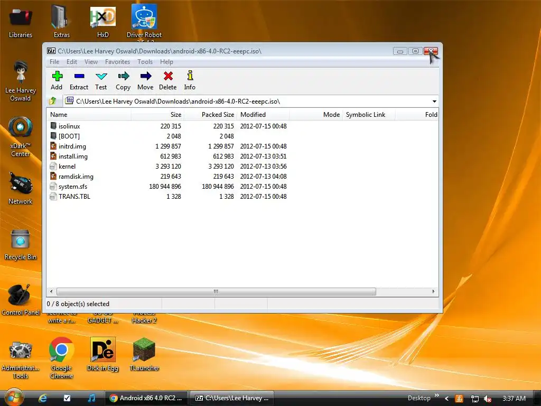
Task: Open the Control Panel desktop icon
Action: tap(21, 300)
